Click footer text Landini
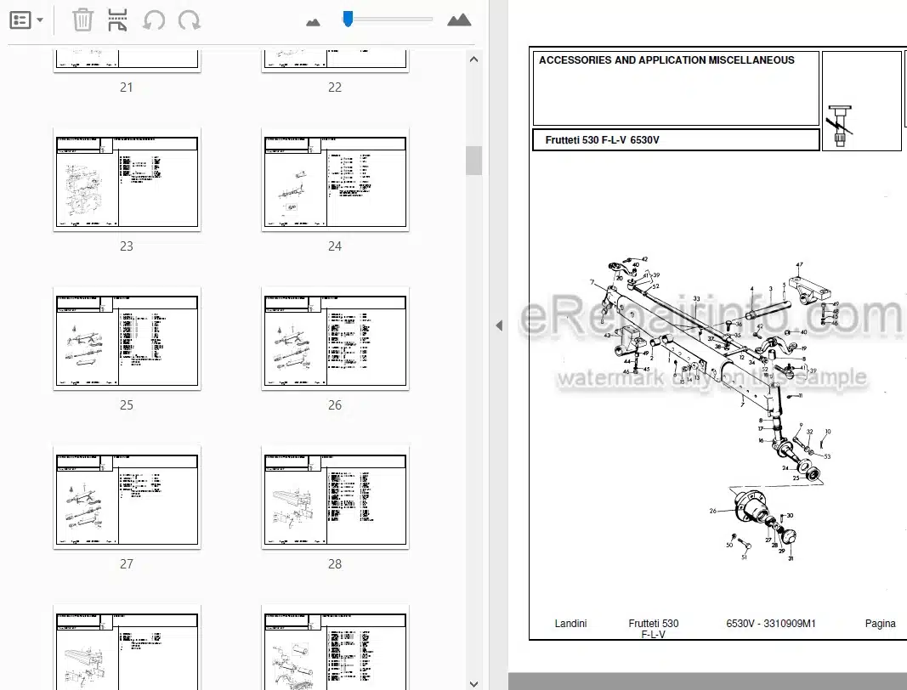 570,624
